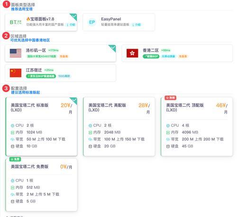Click the checkmark corner on 标准版 card

(74, 100)
